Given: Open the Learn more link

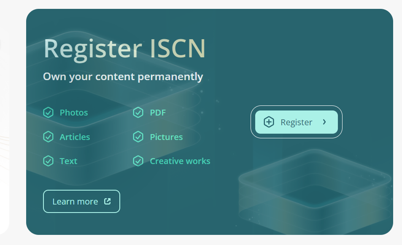Looking at the screenshot, I should point(81,202).
